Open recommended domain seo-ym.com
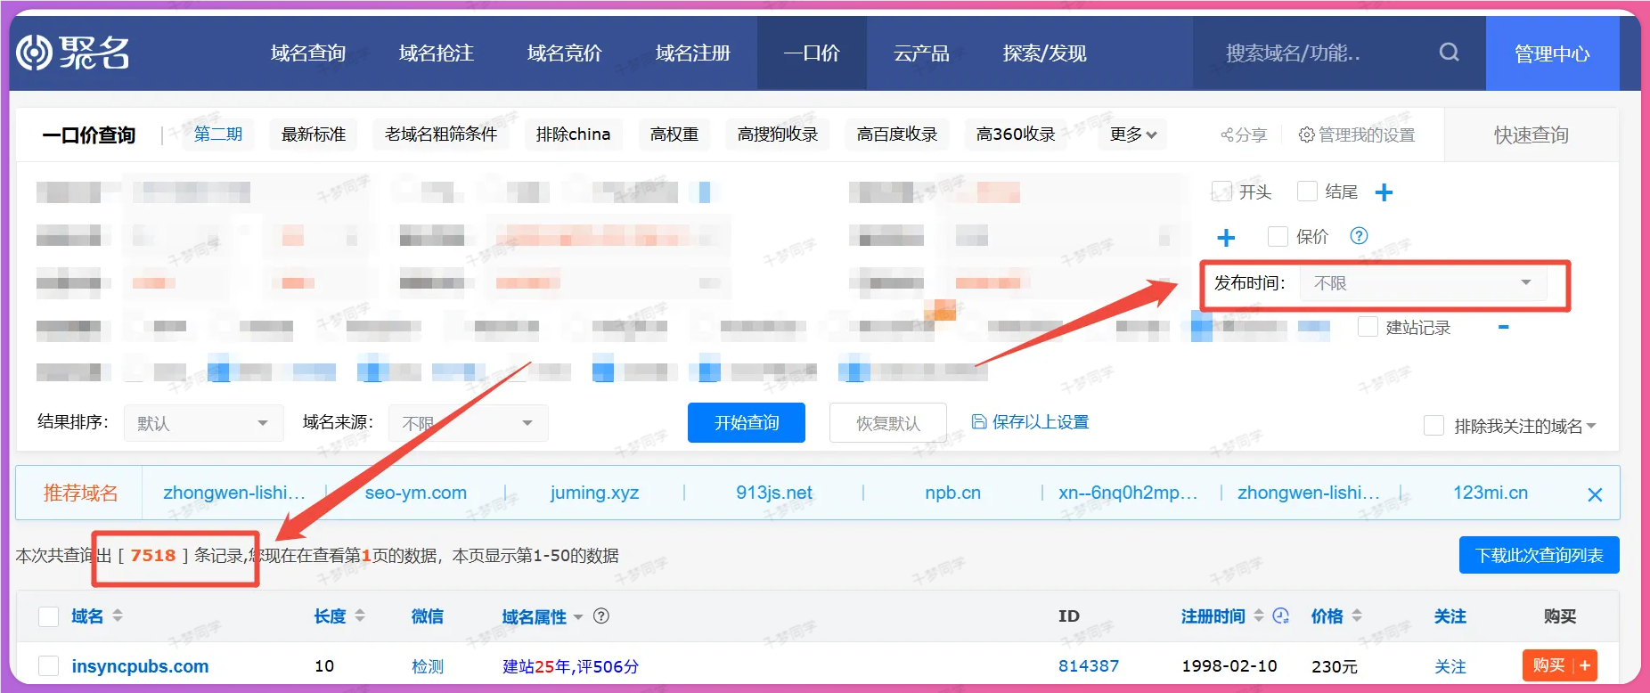 pos(416,493)
